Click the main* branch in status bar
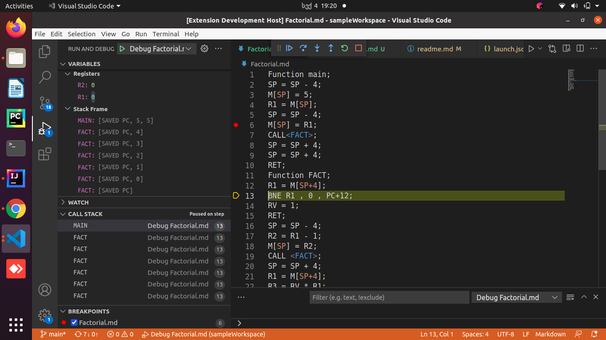This screenshot has height=340, width=606. pyautogui.click(x=53, y=334)
